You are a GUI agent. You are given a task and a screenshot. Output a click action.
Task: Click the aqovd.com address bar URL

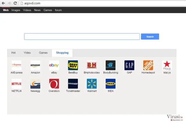(32, 3)
